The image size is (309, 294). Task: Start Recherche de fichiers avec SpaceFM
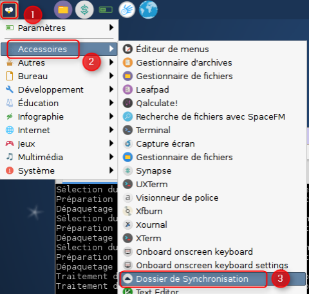click(212, 116)
